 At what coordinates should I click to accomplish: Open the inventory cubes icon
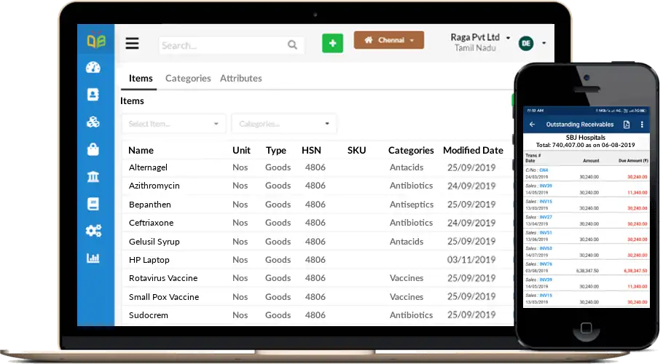tap(93, 122)
